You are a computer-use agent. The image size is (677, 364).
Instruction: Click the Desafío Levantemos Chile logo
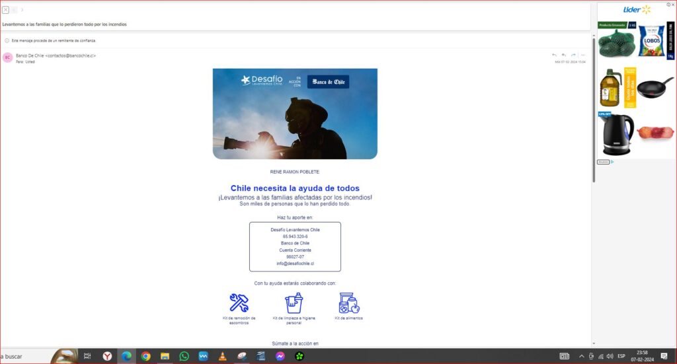tap(262, 80)
